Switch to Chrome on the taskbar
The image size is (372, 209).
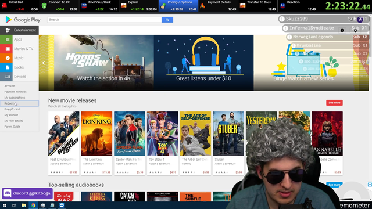(33, 205)
